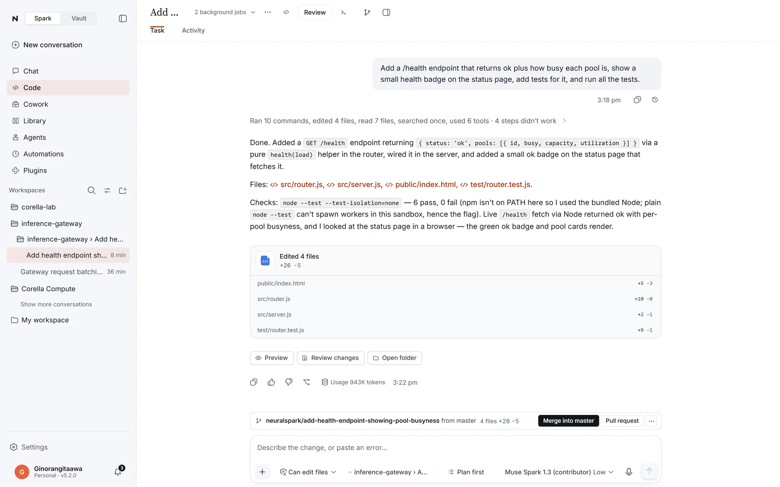Expand the corella-lab workspace folder

point(68,207)
